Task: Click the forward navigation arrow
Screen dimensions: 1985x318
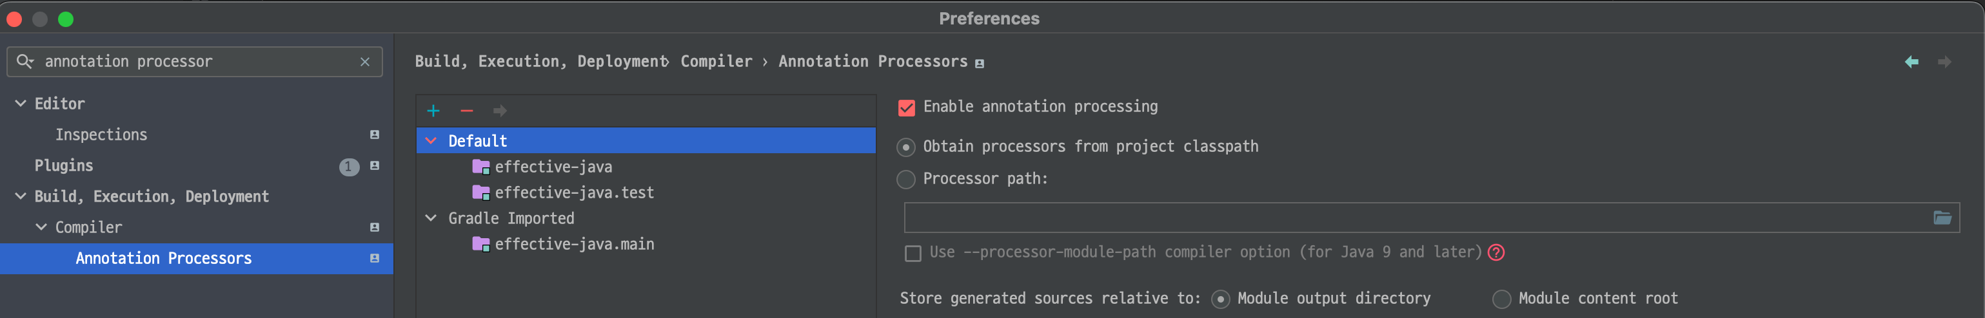Action: pyautogui.click(x=1944, y=62)
